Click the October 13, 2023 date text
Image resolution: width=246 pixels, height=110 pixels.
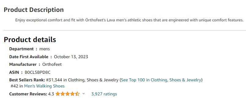pos(71,57)
